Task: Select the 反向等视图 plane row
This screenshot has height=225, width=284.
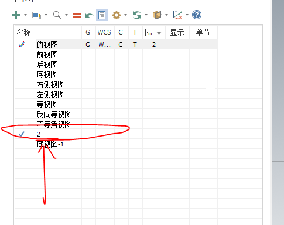Action: pyautogui.click(x=116, y=114)
